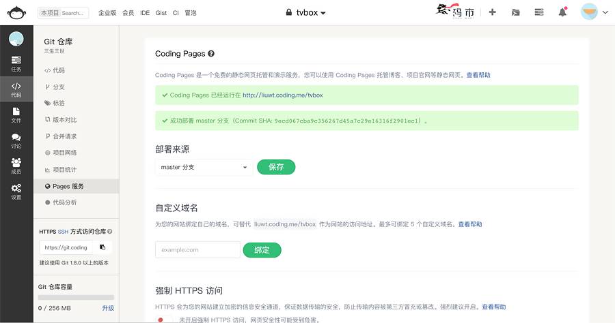Open the task list icon in header
The height and width of the screenshot is (323, 615).
click(x=539, y=12)
